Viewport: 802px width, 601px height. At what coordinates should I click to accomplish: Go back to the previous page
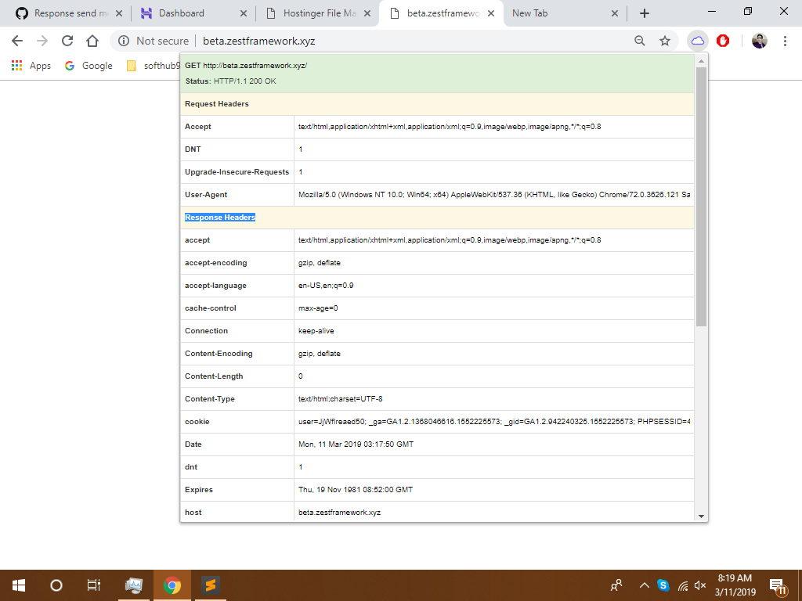click(x=16, y=40)
